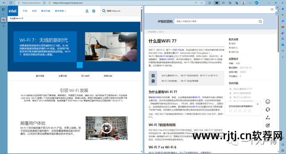Open the 解决方案 menu on Intel site
Screen dimensions: 286x154
46,11
